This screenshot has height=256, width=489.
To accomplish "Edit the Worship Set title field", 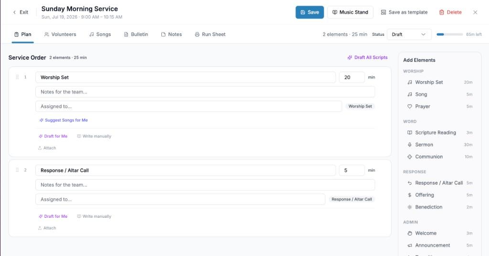I will tap(186, 77).
